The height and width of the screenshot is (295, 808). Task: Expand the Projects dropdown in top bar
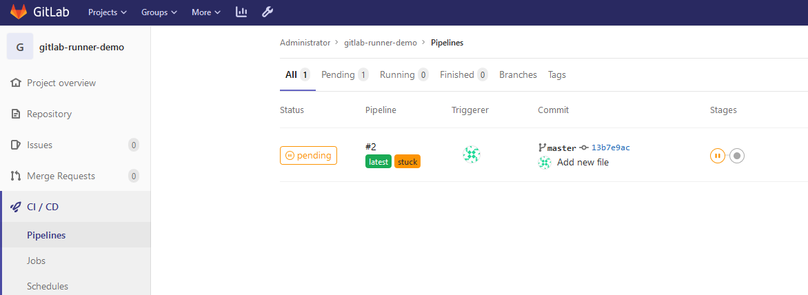(107, 12)
